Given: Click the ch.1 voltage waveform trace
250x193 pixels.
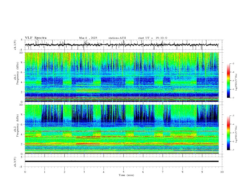Looking at the screenshot, I should pyautogui.click(x=122, y=45).
